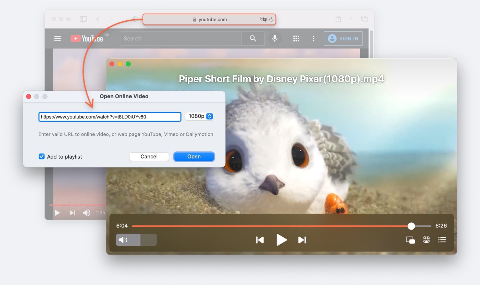The width and height of the screenshot is (480, 285).
Task: Click the Open button in dialog
Action: pos(194,156)
